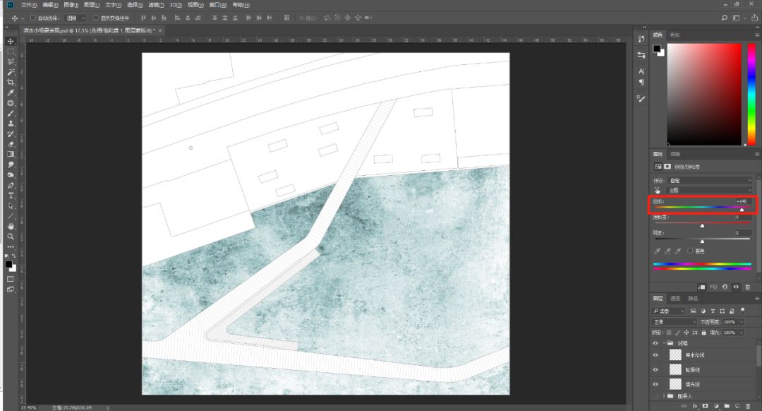Open the Edit Toolbar three-dots button

tap(11, 246)
